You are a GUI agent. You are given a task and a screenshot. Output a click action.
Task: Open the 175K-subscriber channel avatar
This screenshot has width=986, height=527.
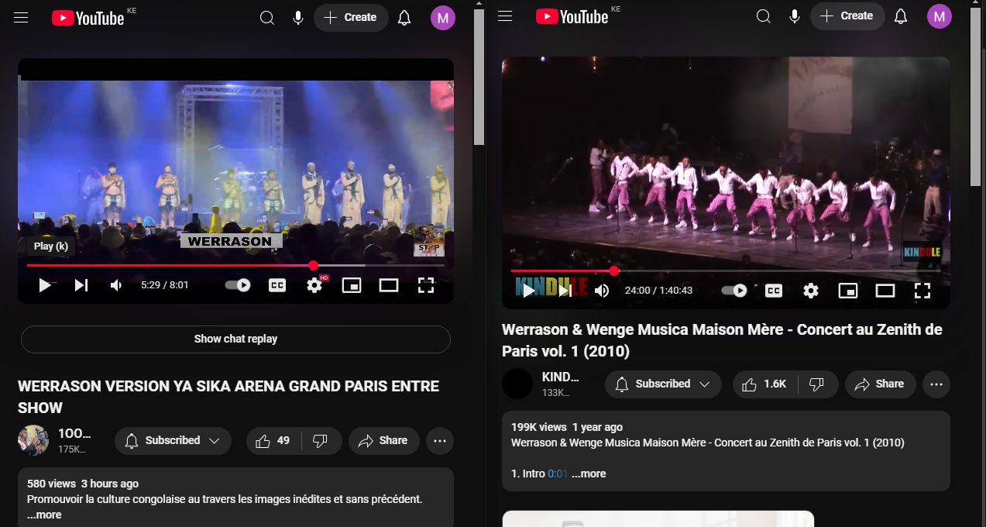(x=33, y=440)
